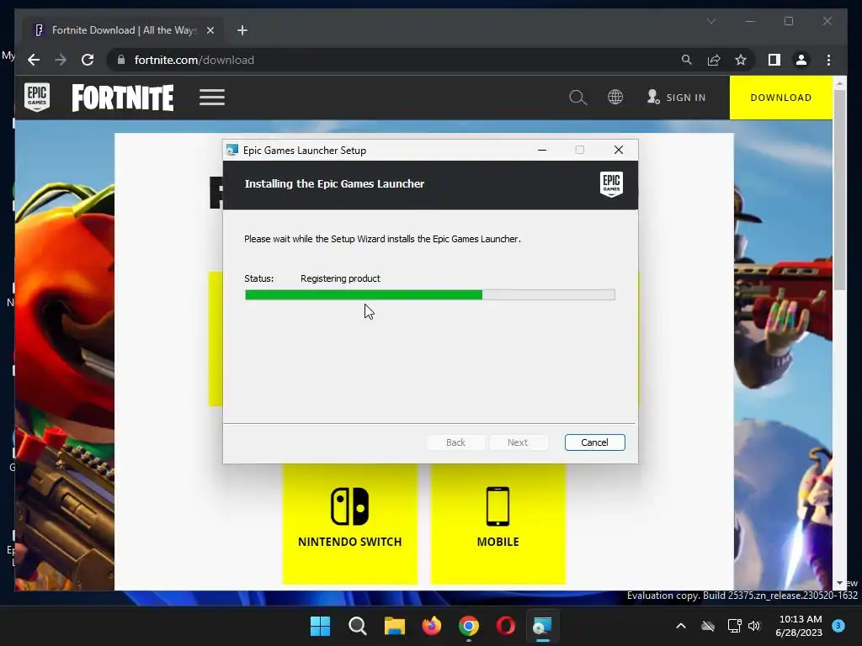Open a new Chrome tab
The height and width of the screenshot is (646, 862).
242,30
